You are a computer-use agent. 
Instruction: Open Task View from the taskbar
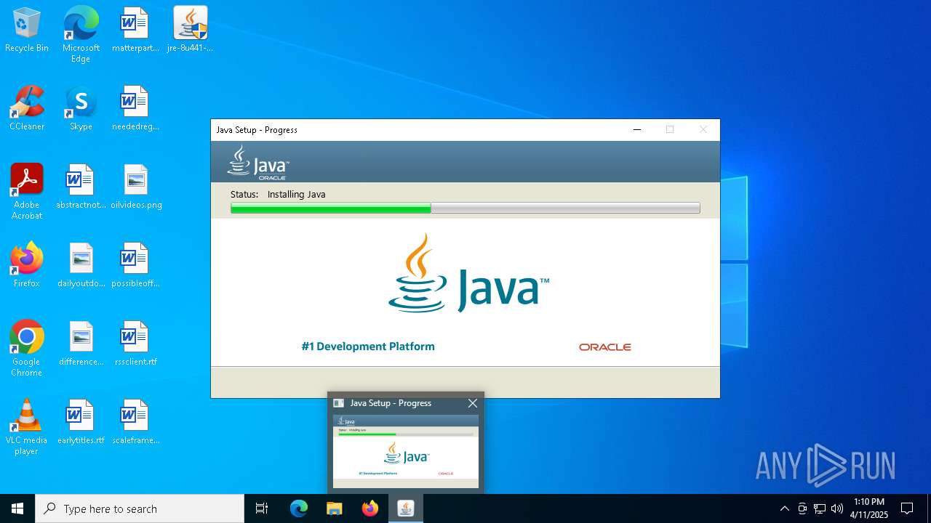coord(262,508)
